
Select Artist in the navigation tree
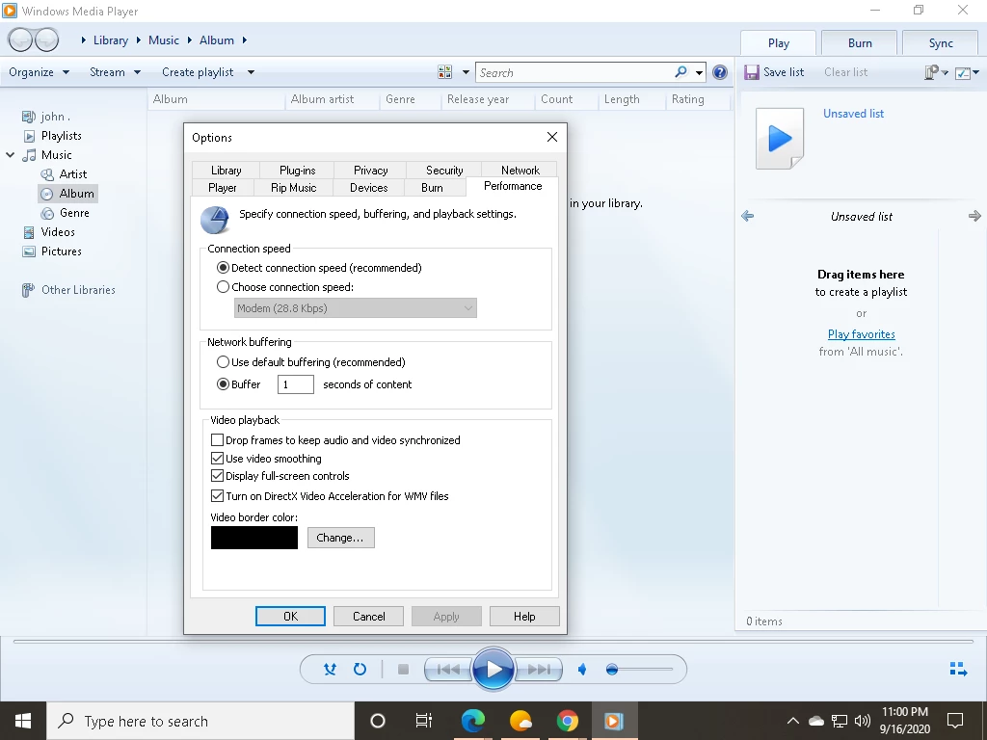73,174
